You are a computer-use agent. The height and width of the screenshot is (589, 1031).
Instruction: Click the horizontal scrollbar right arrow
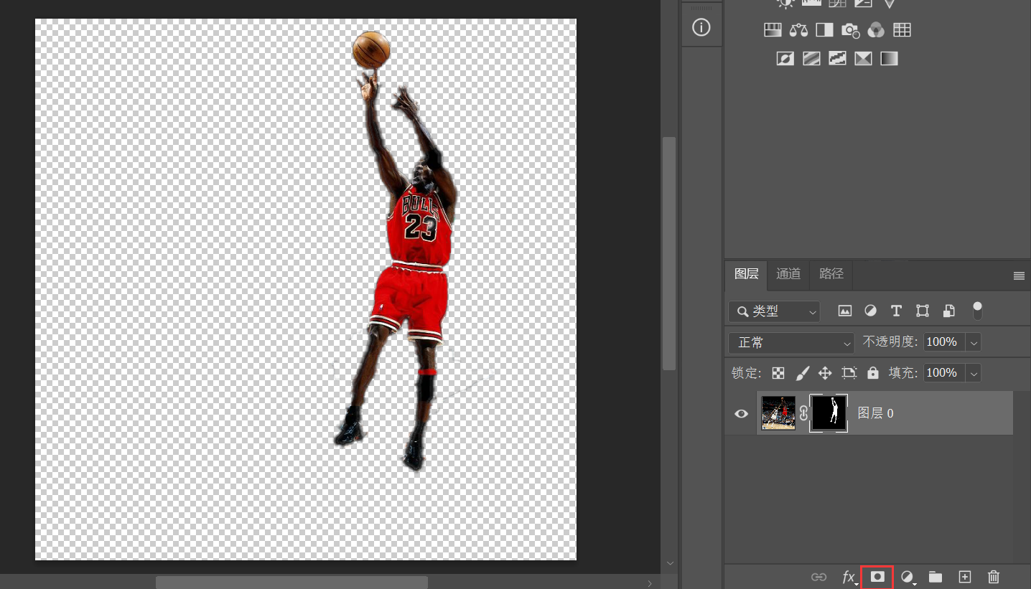tap(649, 583)
